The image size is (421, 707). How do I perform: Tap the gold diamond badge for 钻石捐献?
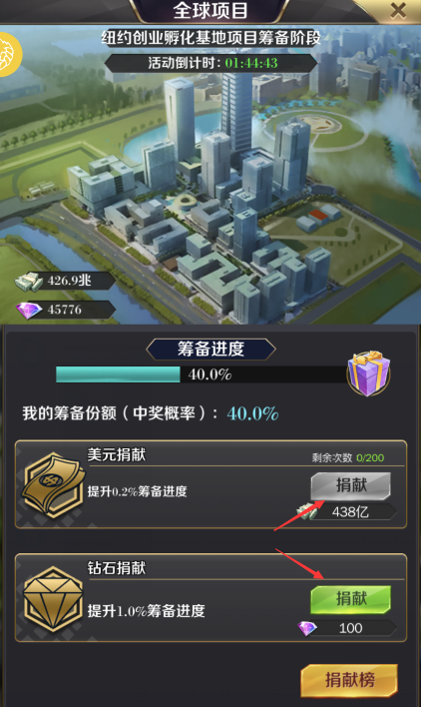pyautogui.click(x=53, y=600)
